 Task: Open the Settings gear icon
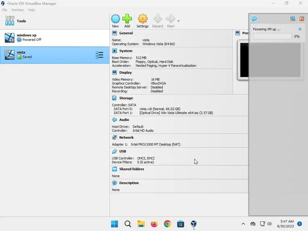(x=143, y=19)
